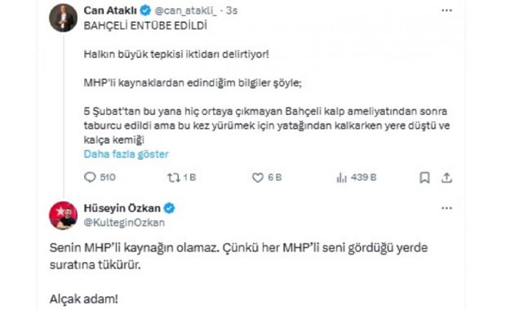Open Can Ataklı's profile picture

pos(64,18)
